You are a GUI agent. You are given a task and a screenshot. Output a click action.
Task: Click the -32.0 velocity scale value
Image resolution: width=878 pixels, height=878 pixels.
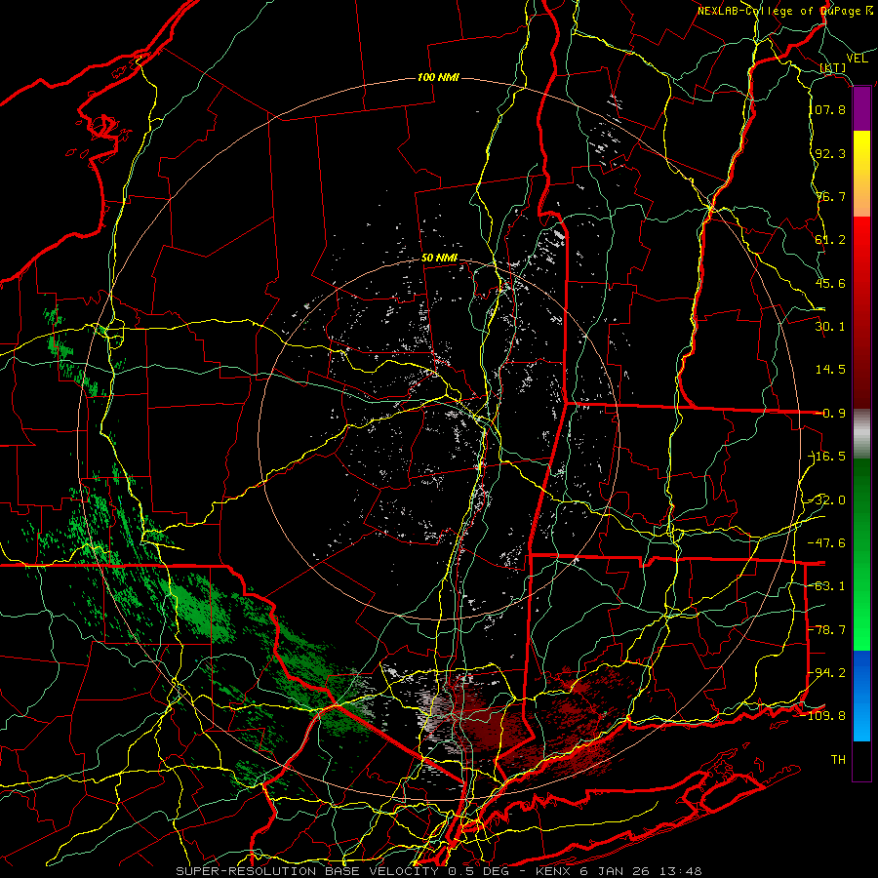click(827, 500)
